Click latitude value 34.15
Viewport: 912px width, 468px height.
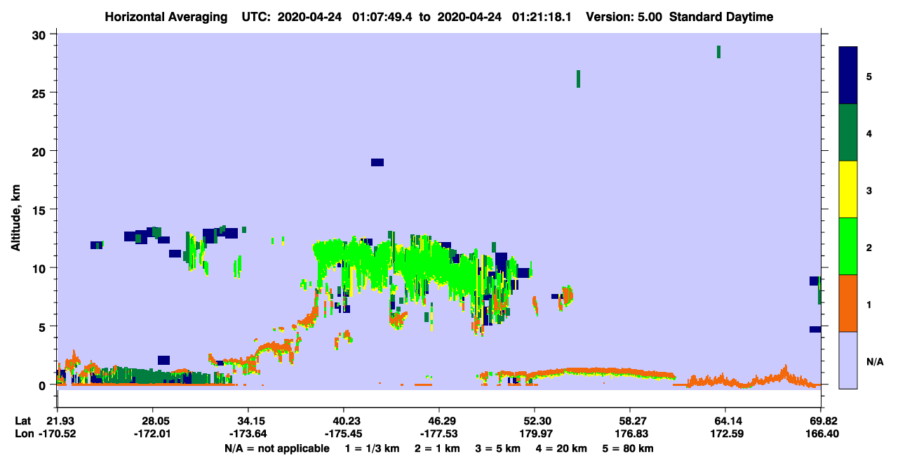coord(248,421)
